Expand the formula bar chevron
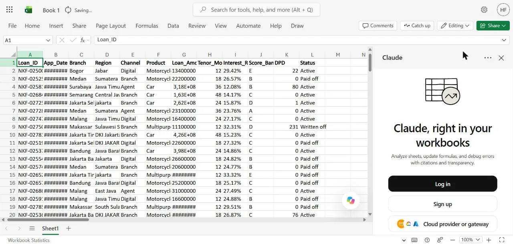The height and width of the screenshot is (244, 513). (x=504, y=40)
